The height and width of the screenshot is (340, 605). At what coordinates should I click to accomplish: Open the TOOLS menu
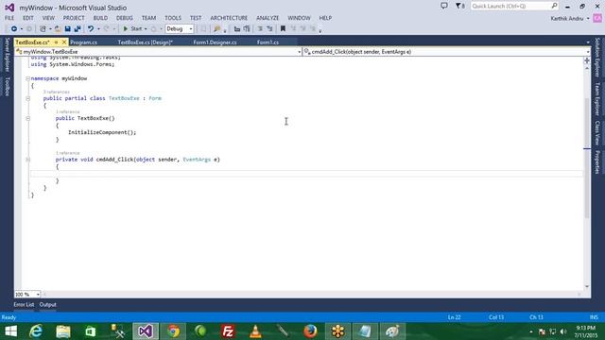[173, 18]
